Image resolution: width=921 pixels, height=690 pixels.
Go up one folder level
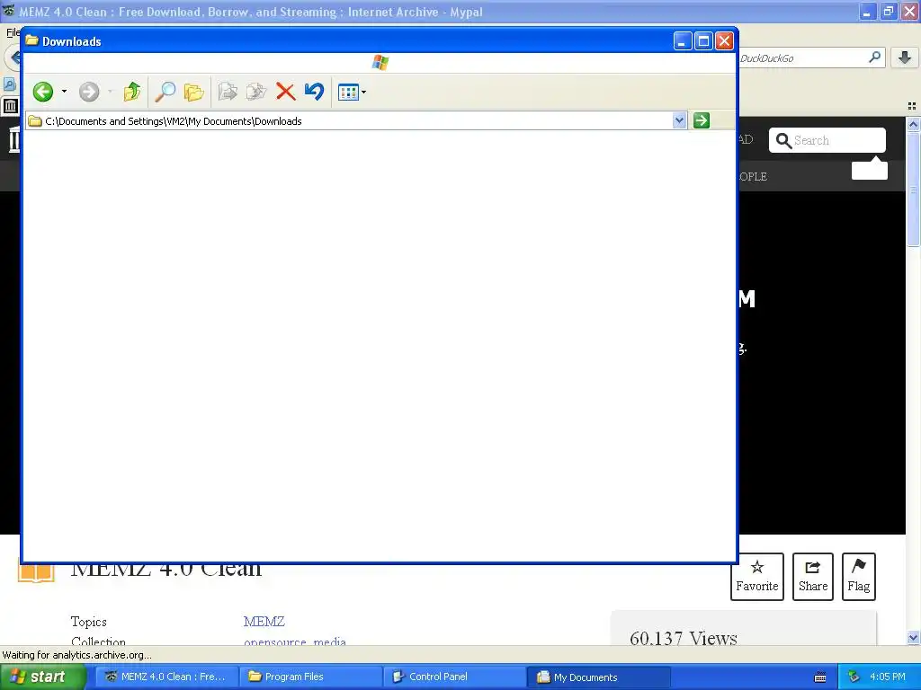(x=132, y=92)
